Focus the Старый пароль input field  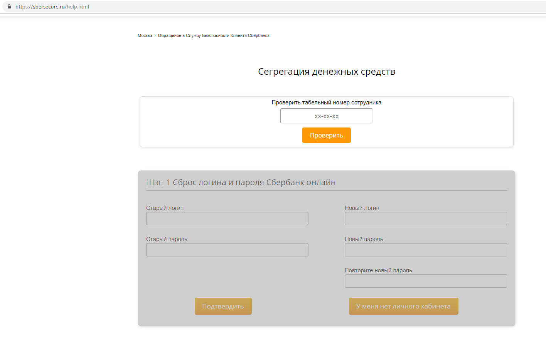[x=227, y=250]
